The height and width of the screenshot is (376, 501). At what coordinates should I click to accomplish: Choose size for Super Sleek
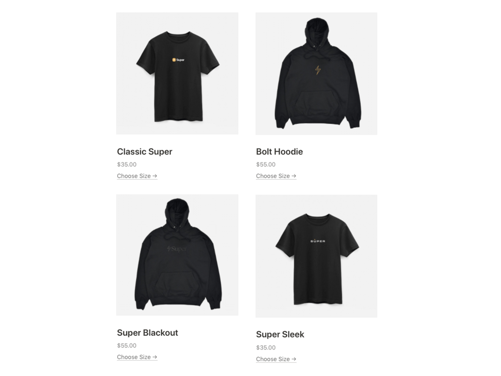[x=276, y=359]
